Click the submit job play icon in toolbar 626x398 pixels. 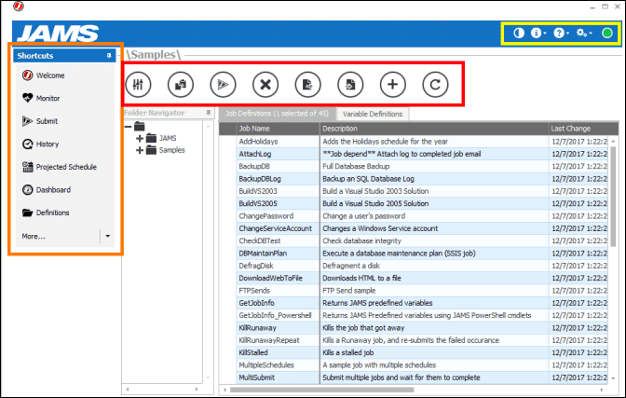coord(223,84)
